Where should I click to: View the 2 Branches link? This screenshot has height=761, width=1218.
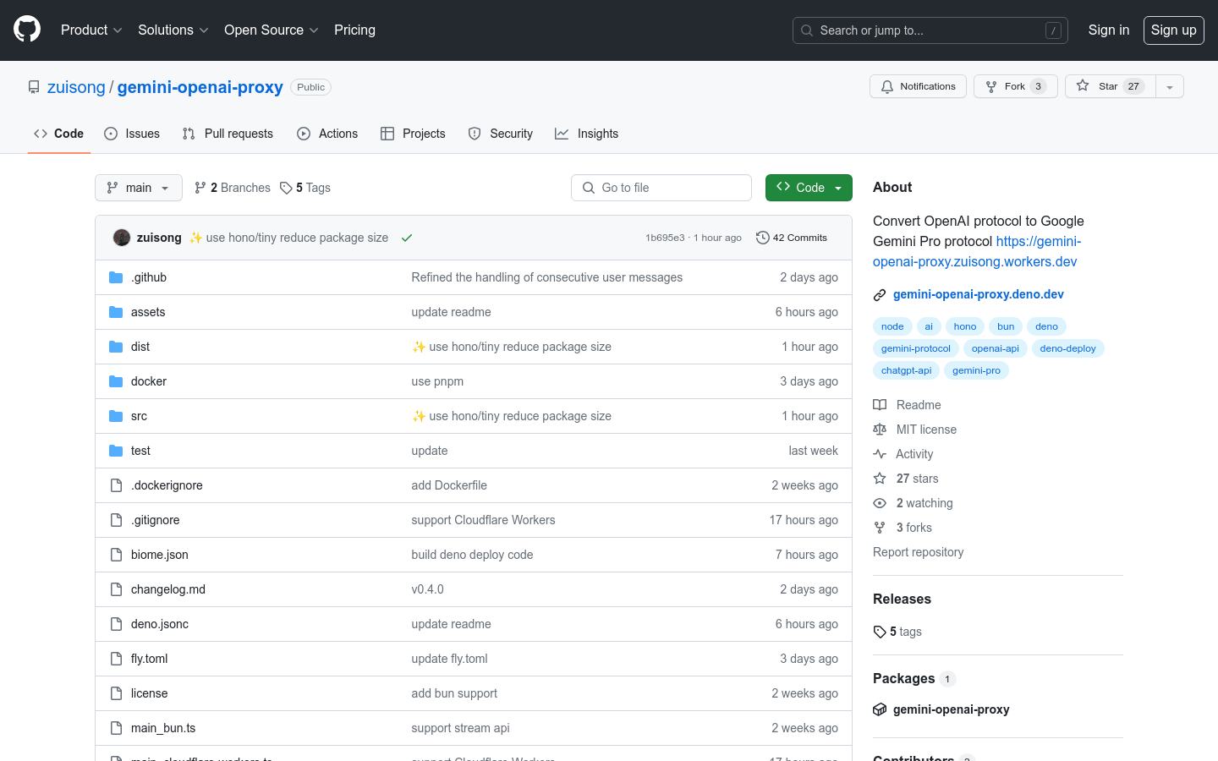click(233, 188)
